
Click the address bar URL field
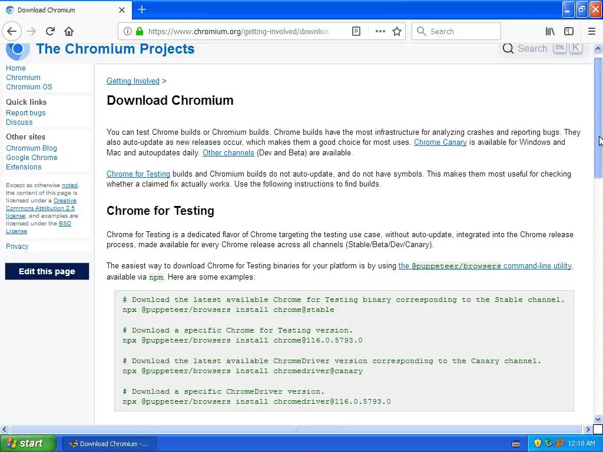[x=238, y=32]
